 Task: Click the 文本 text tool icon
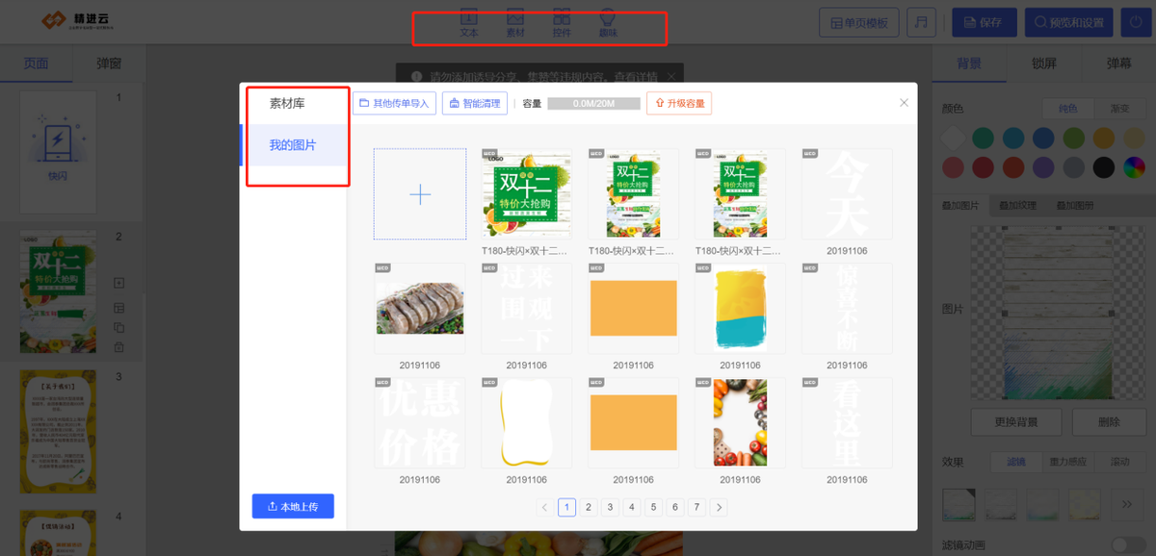[x=469, y=23]
